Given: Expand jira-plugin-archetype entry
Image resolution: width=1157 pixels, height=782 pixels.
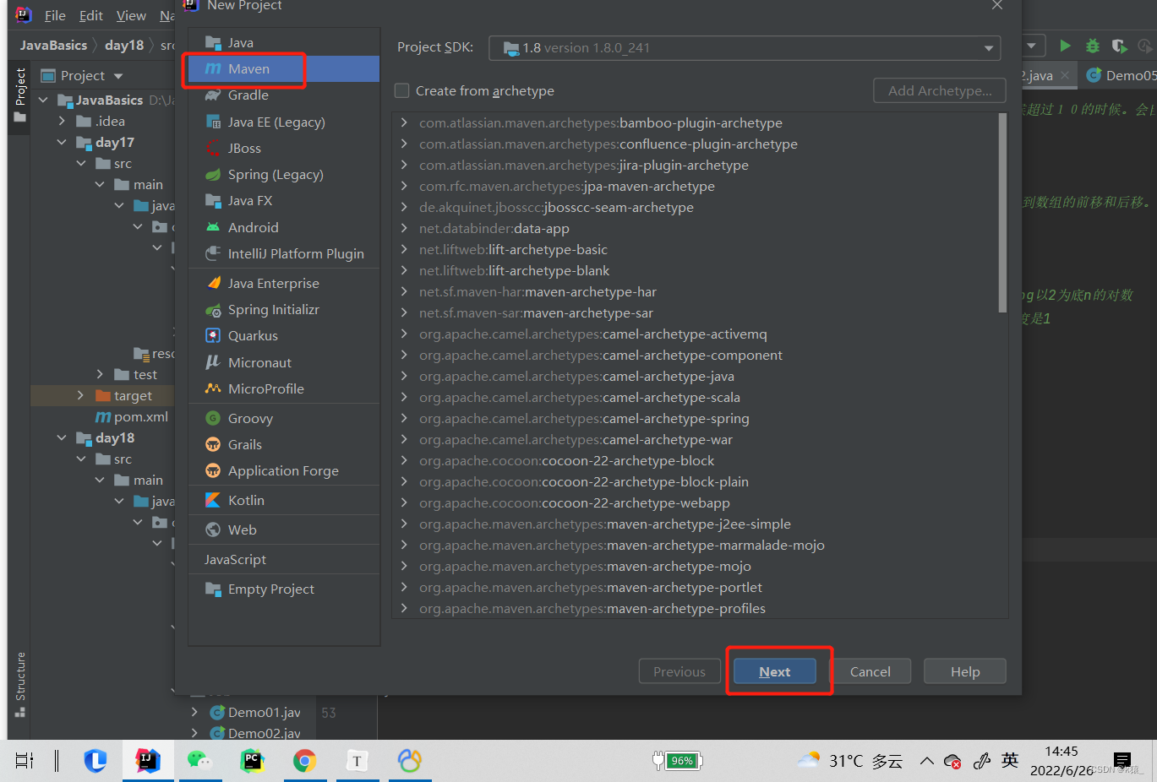Looking at the screenshot, I should click(x=404, y=165).
